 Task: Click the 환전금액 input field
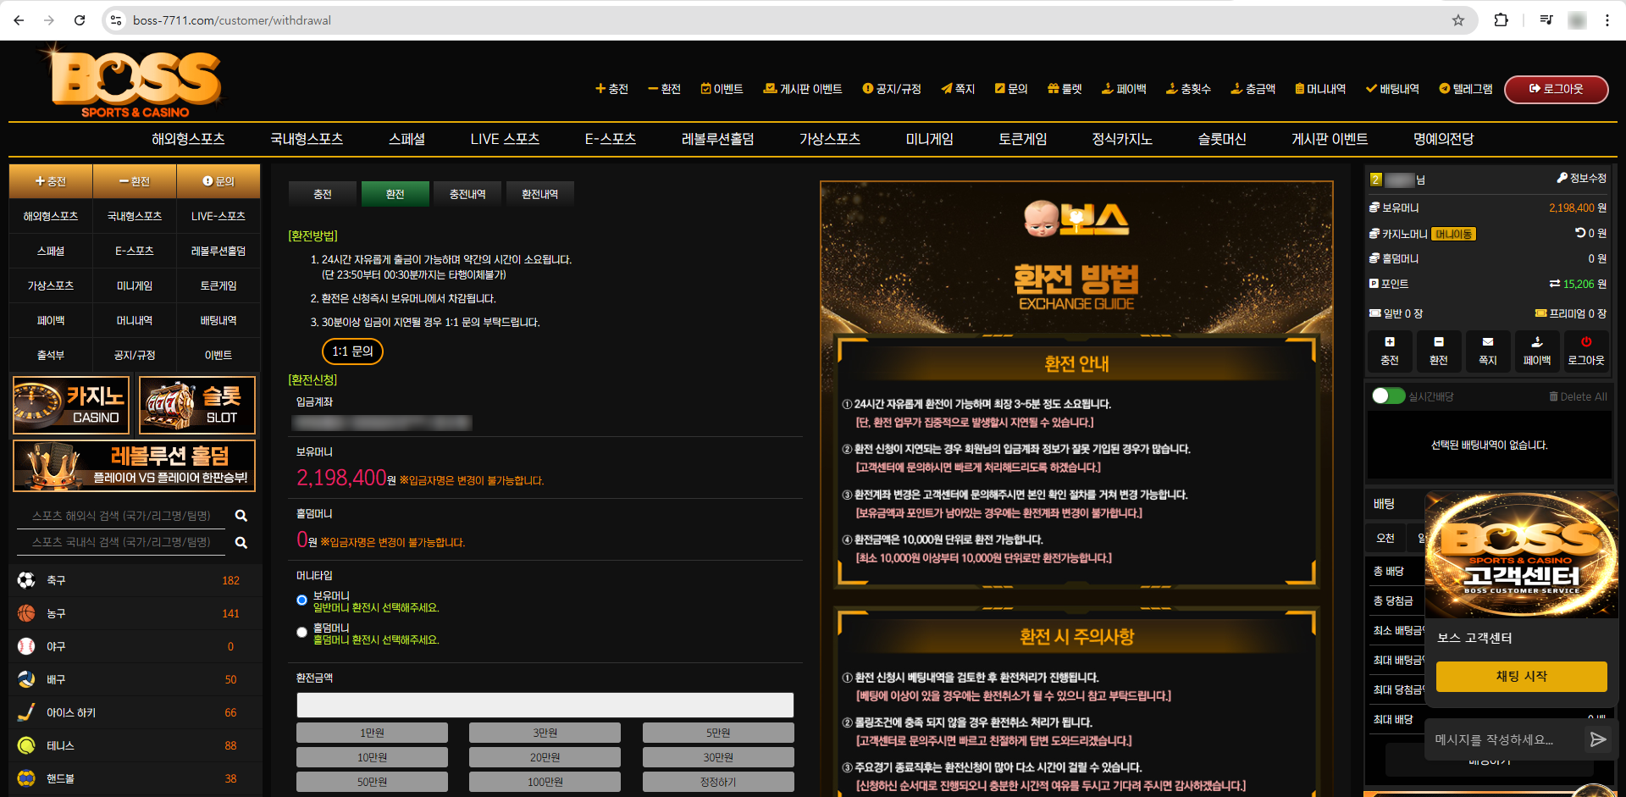click(x=545, y=705)
